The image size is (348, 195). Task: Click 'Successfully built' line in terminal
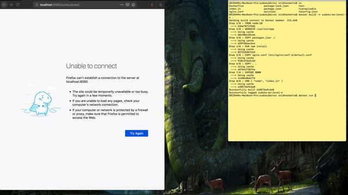251,90
